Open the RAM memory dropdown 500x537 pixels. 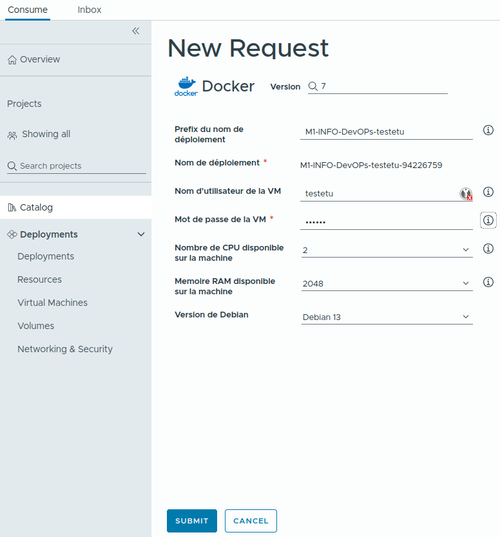tap(466, 282)
